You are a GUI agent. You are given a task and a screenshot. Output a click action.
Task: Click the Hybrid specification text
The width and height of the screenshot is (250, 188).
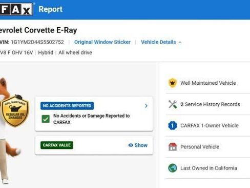coord(46,52)
